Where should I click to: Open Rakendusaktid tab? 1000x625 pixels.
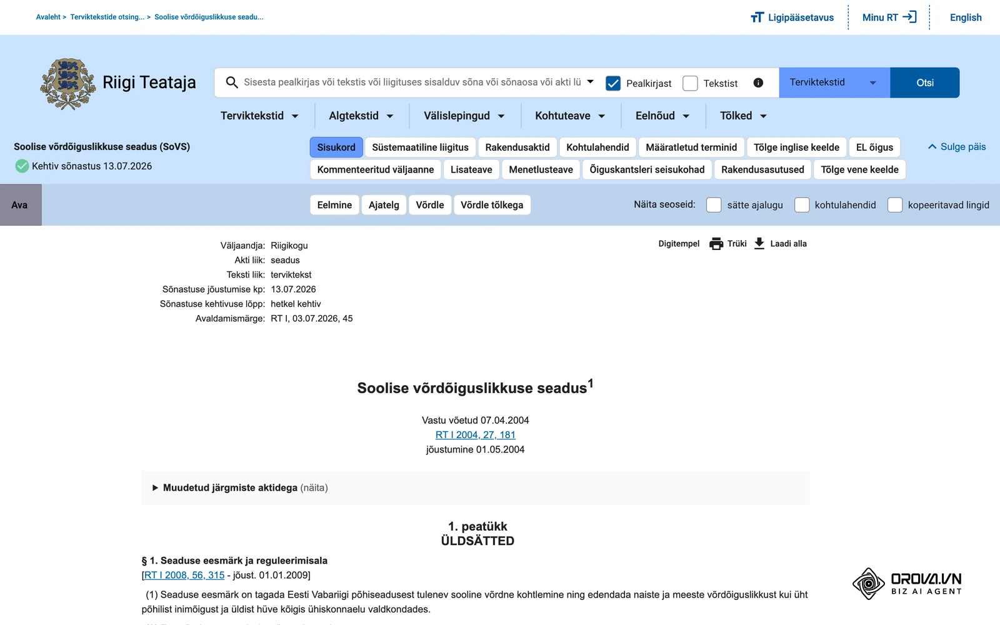click(517, 147)
